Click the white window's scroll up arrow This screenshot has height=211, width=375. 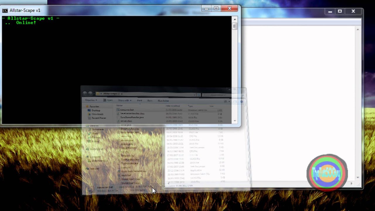tap(358, 30)
